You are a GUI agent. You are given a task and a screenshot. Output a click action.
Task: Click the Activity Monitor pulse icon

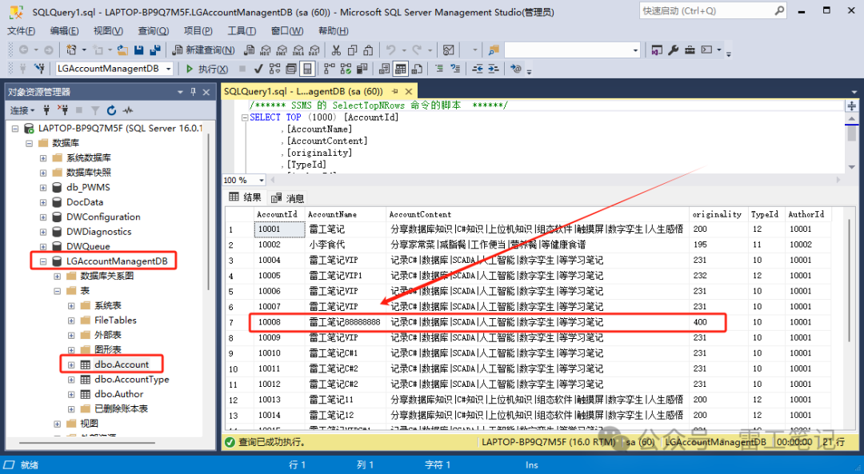point(128,110)
